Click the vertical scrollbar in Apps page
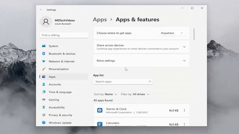 (x=194, y=34)
